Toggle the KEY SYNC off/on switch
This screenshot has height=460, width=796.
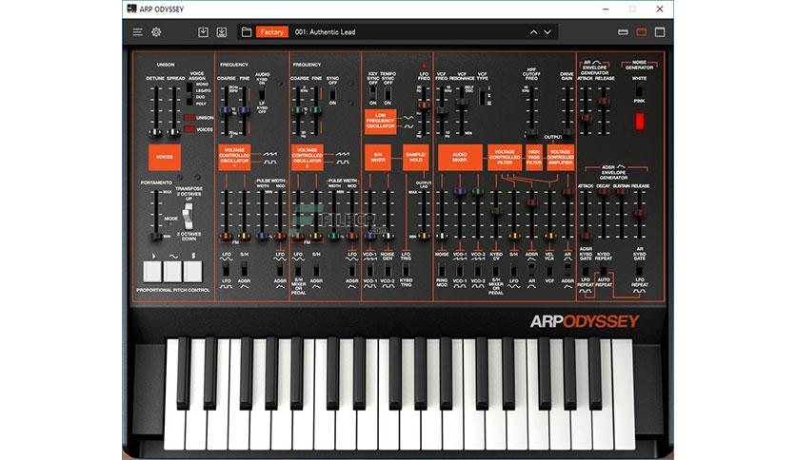[372, 93]
